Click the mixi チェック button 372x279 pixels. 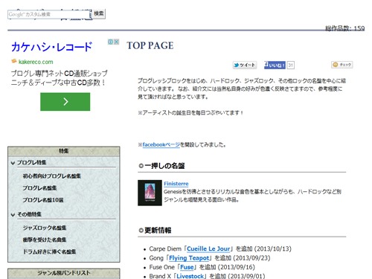342,65
